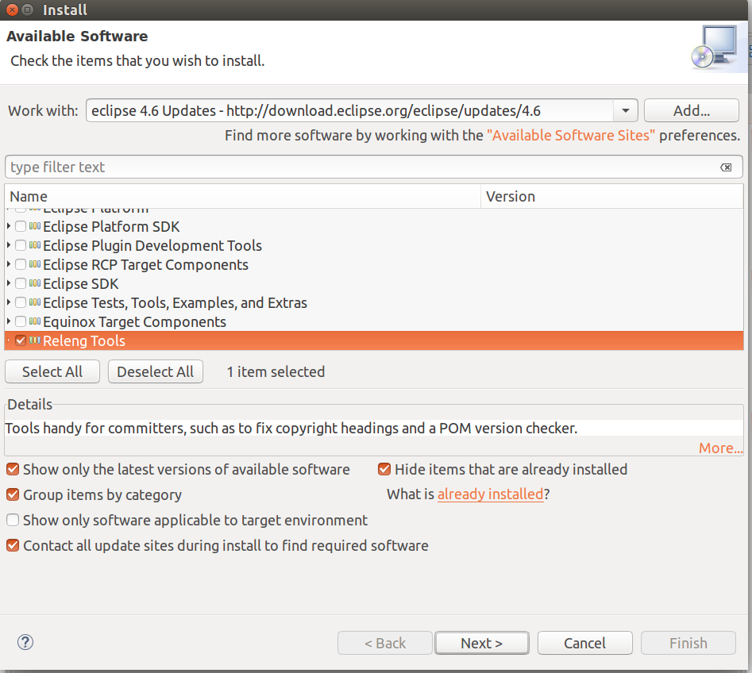Click the help question mark icon
Image resolution: width=752 pixels, height=673 pixels.
(x=25, y=642)
